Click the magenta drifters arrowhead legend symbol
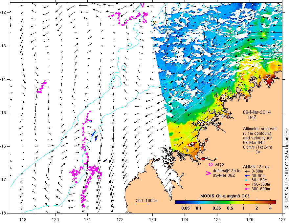 click(x=208, y=173)
